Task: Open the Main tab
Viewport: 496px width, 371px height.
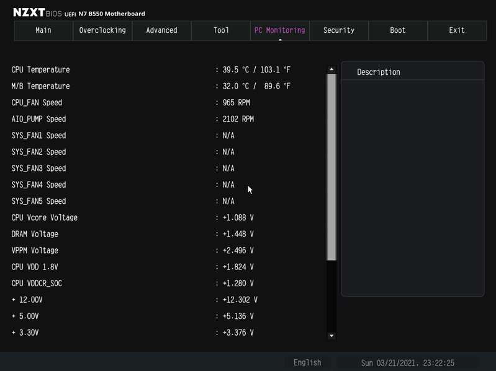Action: click(x=43, y=30)
